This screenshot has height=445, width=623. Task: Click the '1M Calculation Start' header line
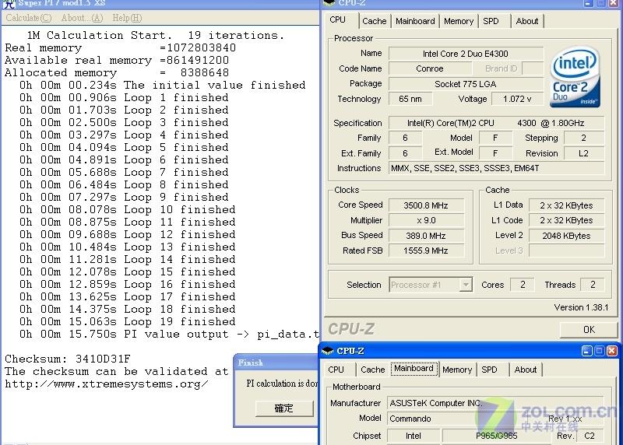click(156, 35)
